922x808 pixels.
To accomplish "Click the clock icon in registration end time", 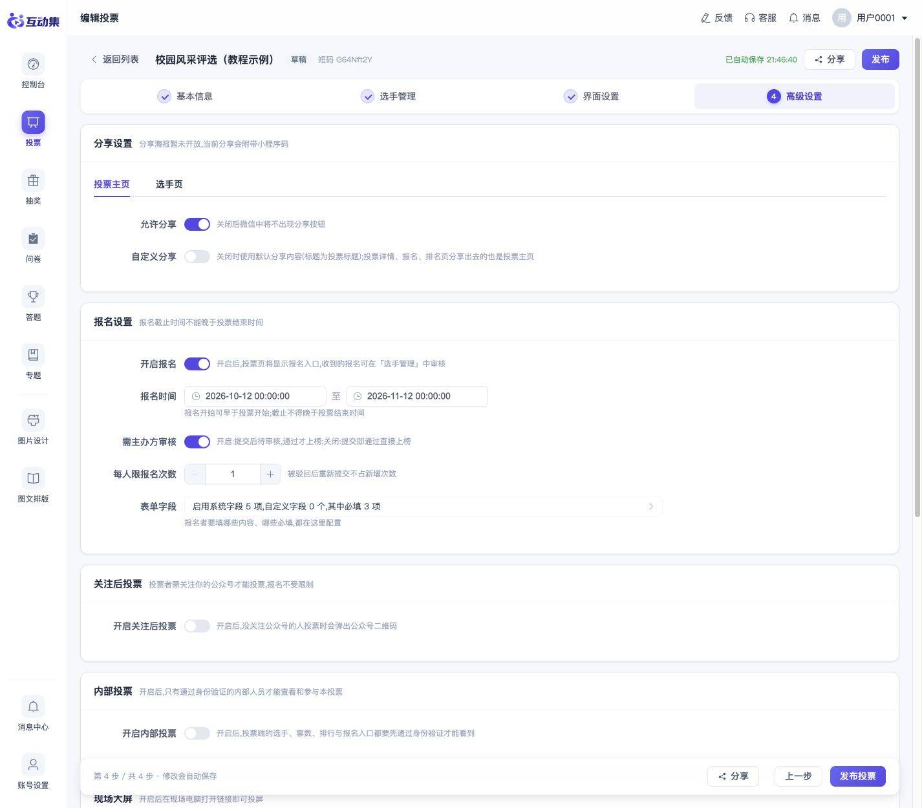I will 358,396.
